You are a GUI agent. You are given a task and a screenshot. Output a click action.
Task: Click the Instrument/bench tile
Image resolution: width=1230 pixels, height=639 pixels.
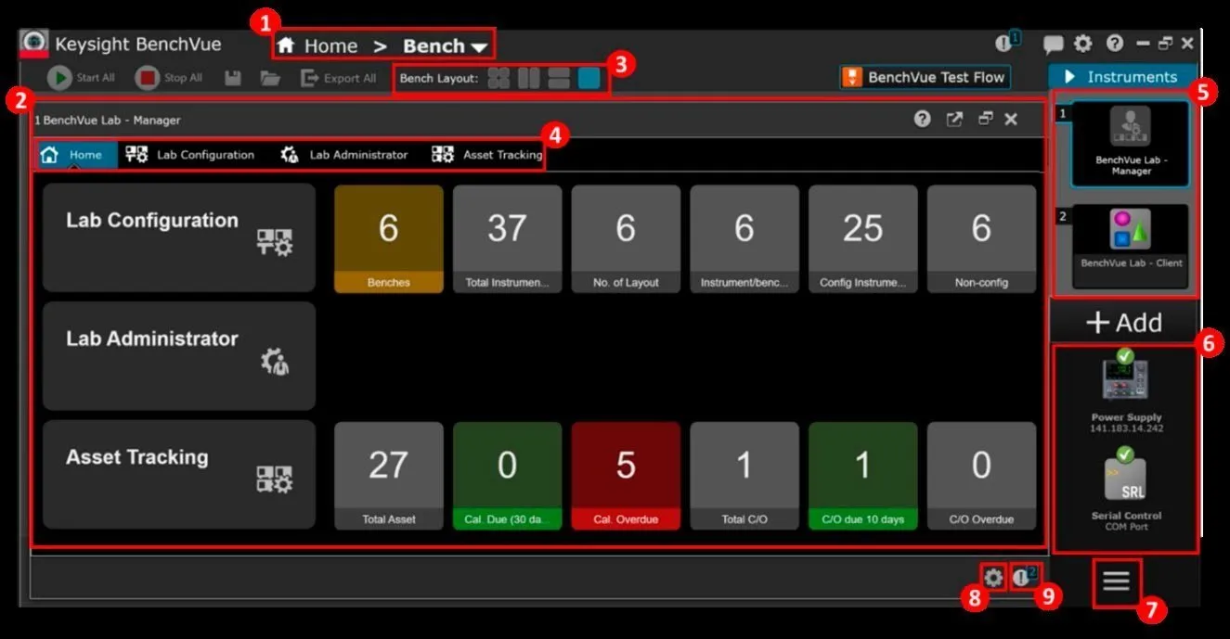[x=744, y=239]
